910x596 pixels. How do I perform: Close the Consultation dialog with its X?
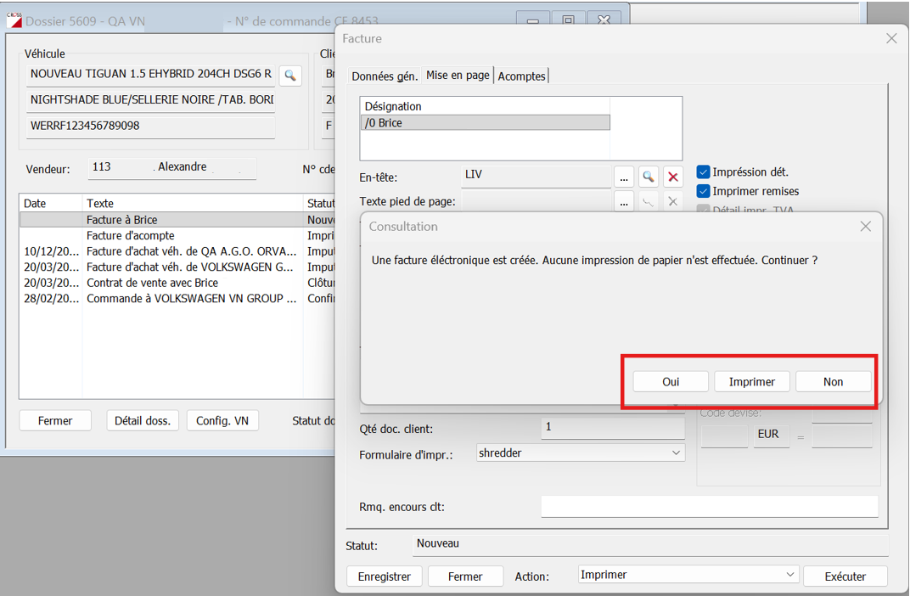tap(865, 227)
